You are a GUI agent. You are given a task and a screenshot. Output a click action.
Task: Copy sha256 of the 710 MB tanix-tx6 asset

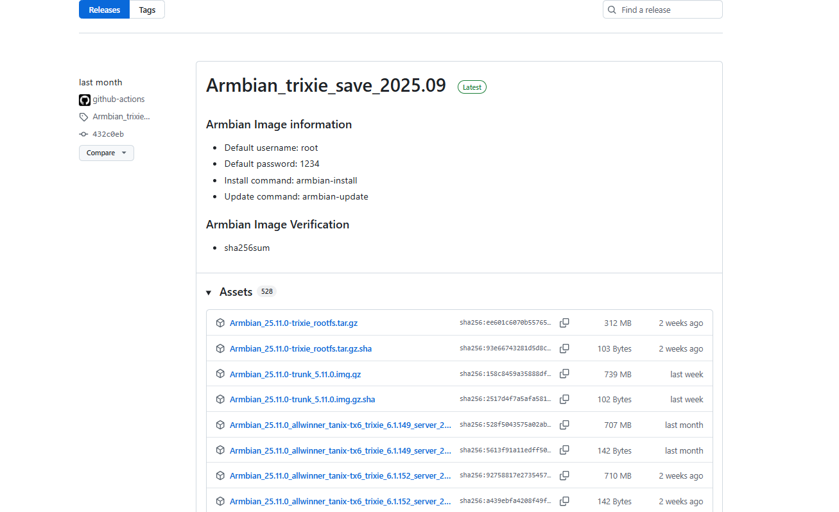coord(564,475)
